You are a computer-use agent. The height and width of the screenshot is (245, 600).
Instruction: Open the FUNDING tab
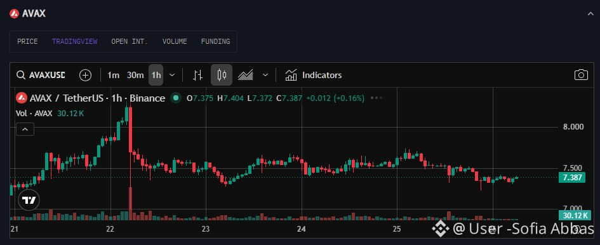pyautogui.click(x=215, y=41)
